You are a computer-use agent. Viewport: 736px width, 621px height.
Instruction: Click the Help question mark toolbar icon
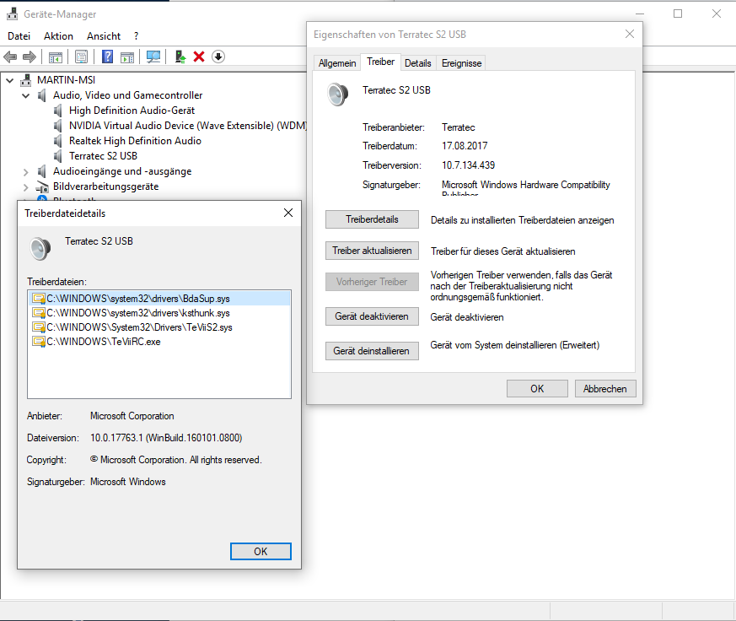click(x=107, y=57)
